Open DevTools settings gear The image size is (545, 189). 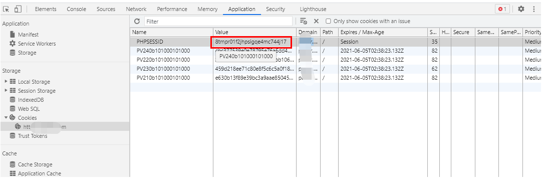coord(521,9)
